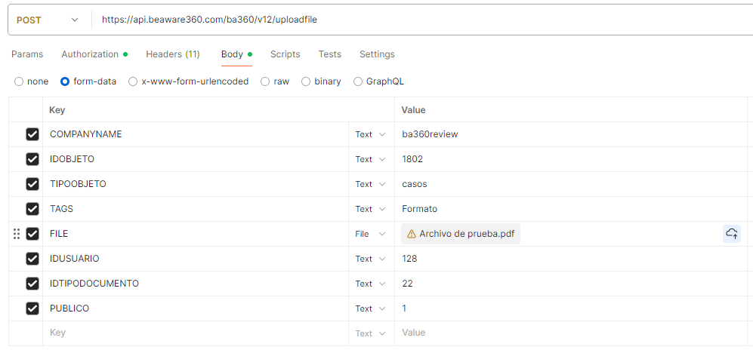The width and height of the screenshot is (753, 356).
Task: Choose the x-www-form-urlencoded body option
Action: tap(133, 81)
